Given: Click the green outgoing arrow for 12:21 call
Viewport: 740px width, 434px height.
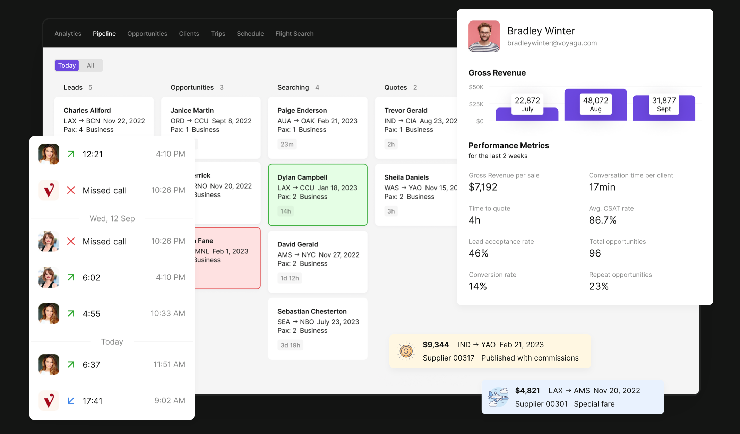Looking at the screenshot, I should tap(71, 154).
